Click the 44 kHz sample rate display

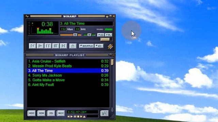point(77,29)
